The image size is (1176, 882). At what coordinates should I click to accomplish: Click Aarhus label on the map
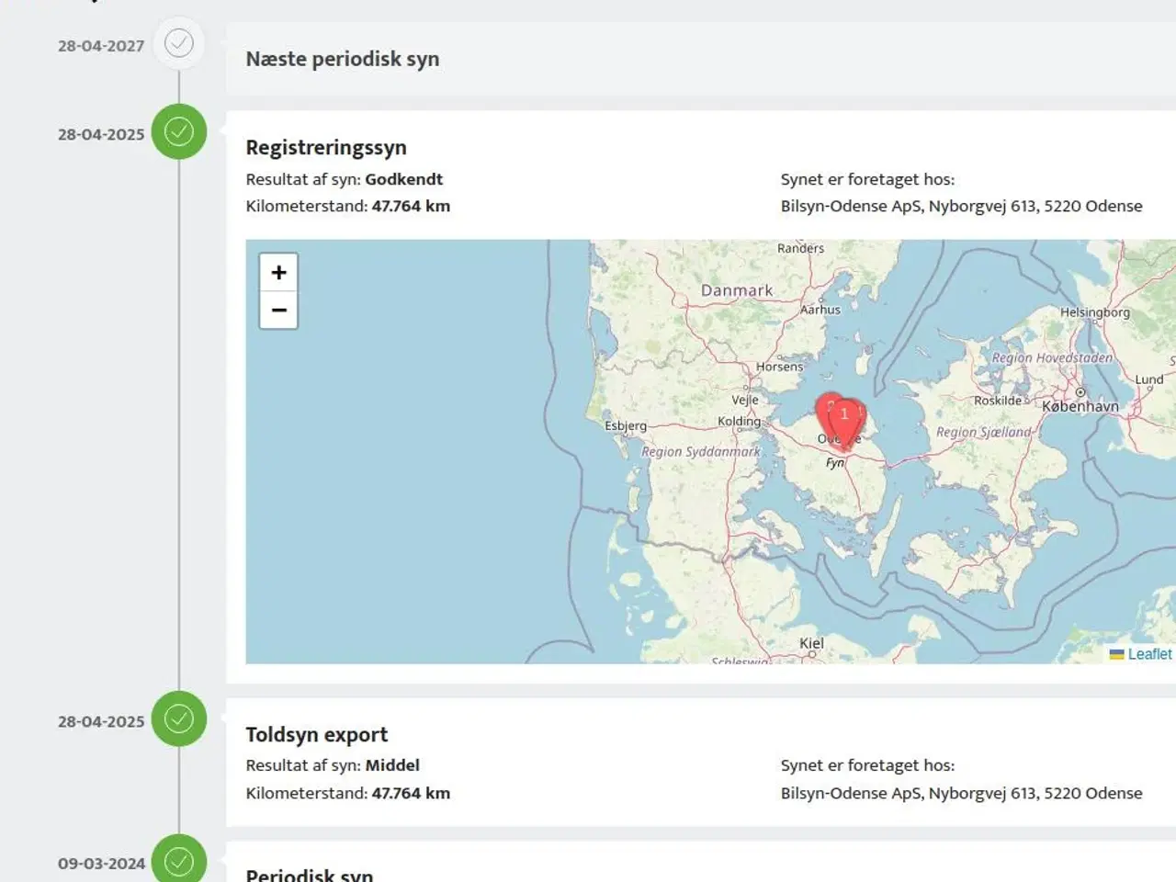(820, 310)
